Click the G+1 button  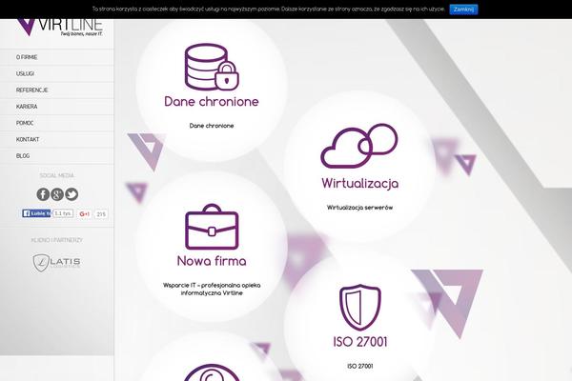click(85, 214)
